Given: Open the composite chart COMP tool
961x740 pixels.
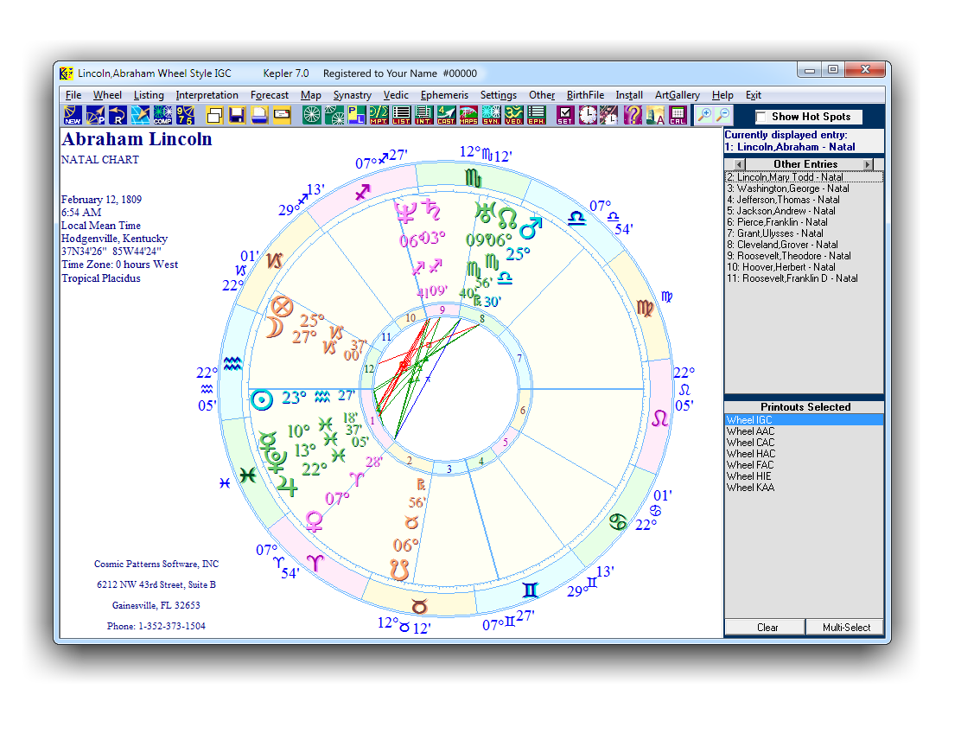Looking at the screenshot, I should tap(161, 114).
